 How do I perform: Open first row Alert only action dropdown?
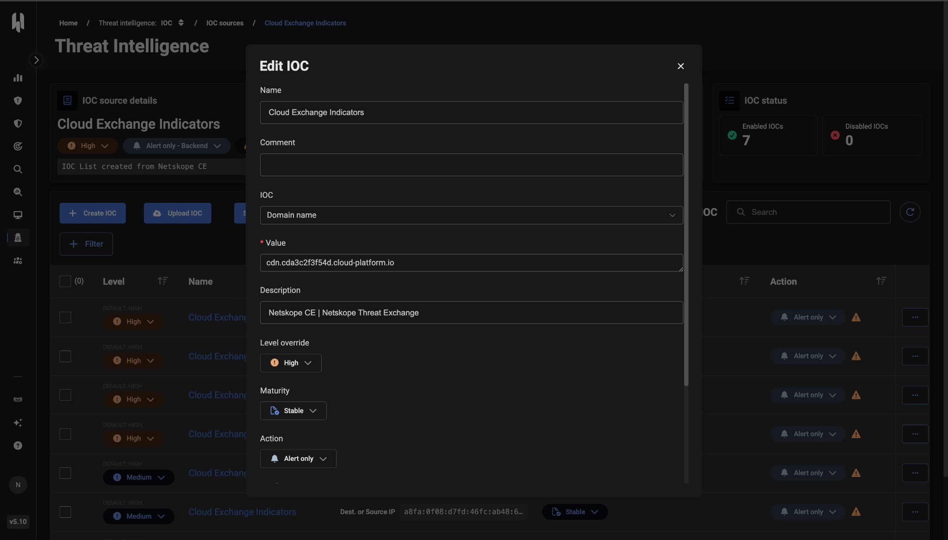(808, 317)
